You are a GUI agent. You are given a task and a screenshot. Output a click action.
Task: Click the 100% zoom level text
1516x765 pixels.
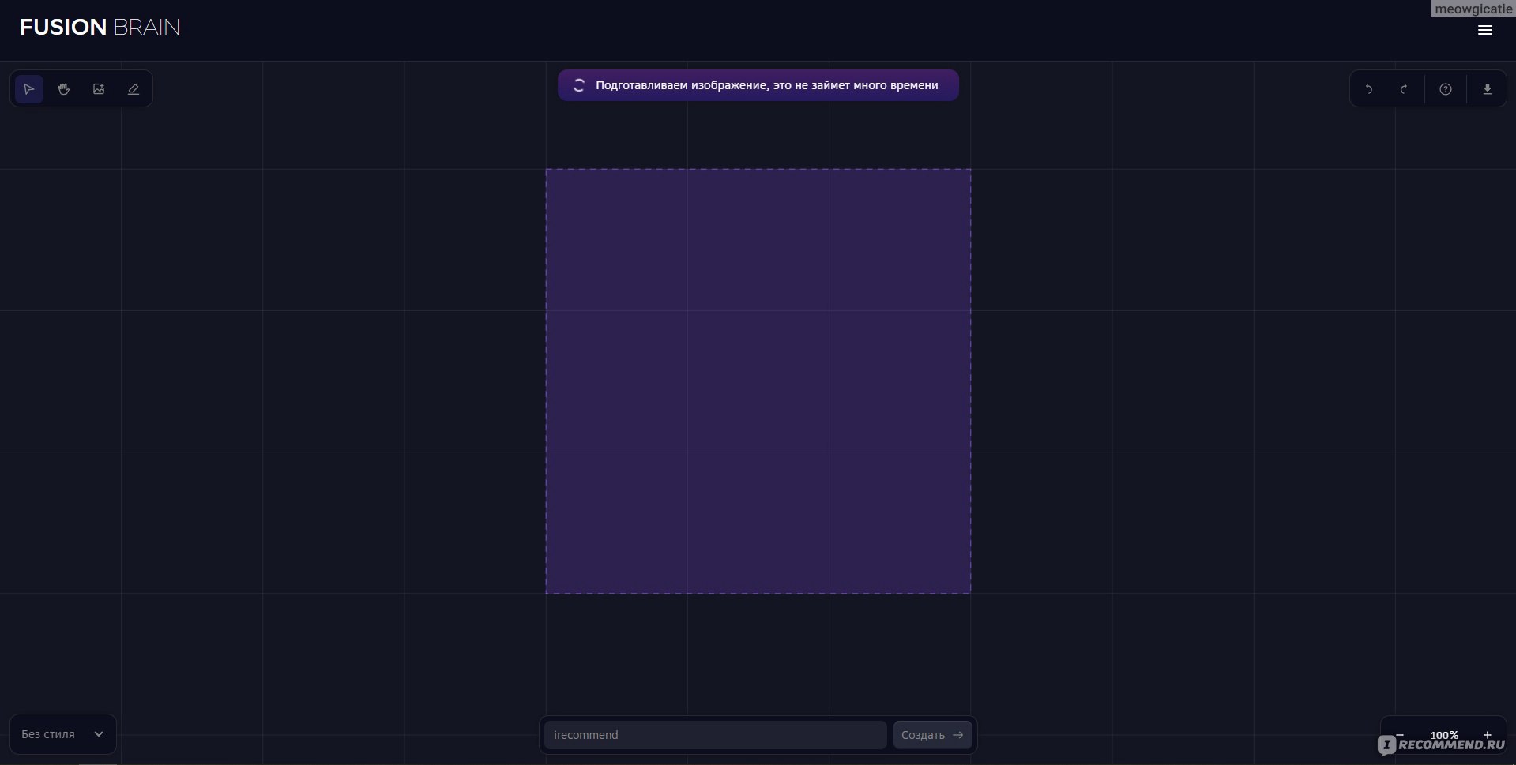tap(1444, 735)
